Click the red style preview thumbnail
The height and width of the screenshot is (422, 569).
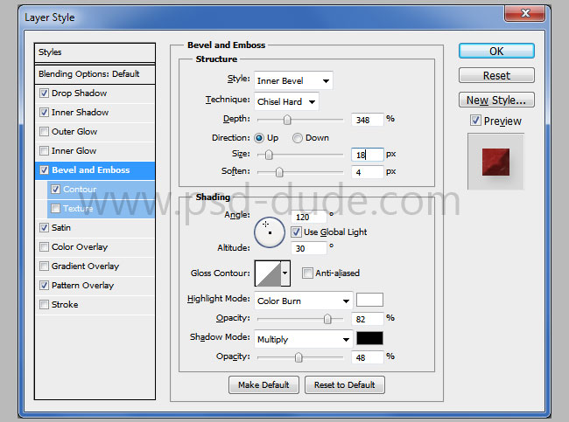(x=495, y=162)
